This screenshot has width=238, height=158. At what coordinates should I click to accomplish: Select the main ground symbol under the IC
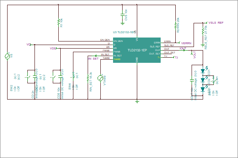coord(137,102)
